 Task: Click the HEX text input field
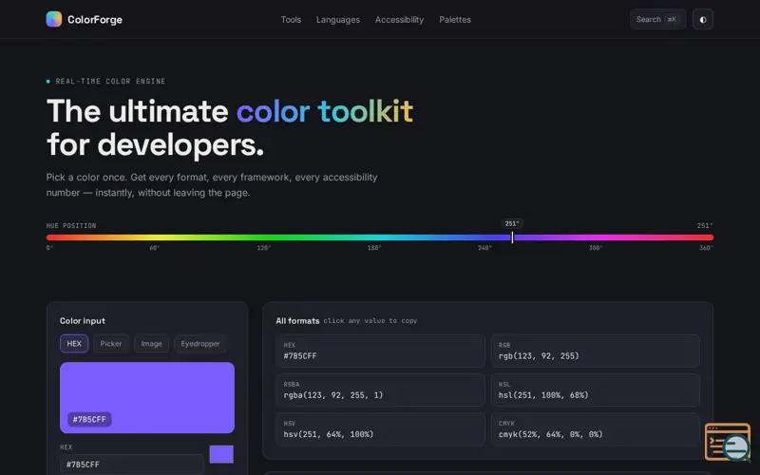tap(132, 465)
